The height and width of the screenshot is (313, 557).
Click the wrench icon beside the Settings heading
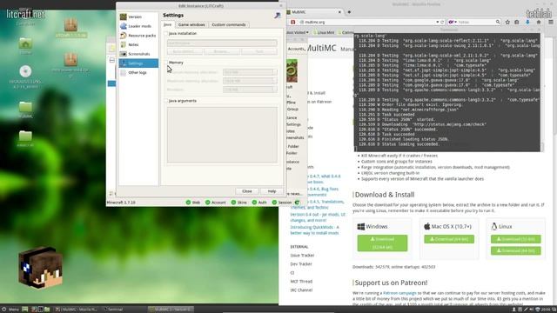[278, 16]
